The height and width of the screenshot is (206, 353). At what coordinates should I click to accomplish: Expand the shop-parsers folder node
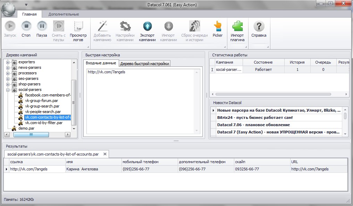tap(8, 84)
